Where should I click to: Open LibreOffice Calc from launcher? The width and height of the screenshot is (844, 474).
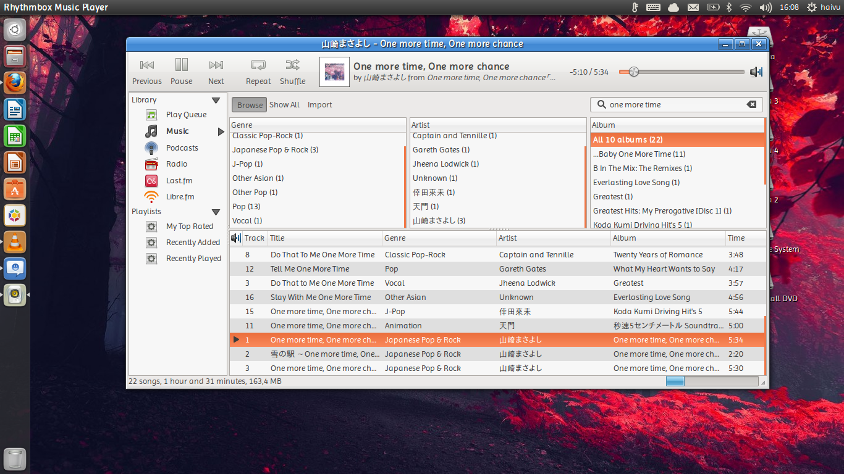point(15,136)
